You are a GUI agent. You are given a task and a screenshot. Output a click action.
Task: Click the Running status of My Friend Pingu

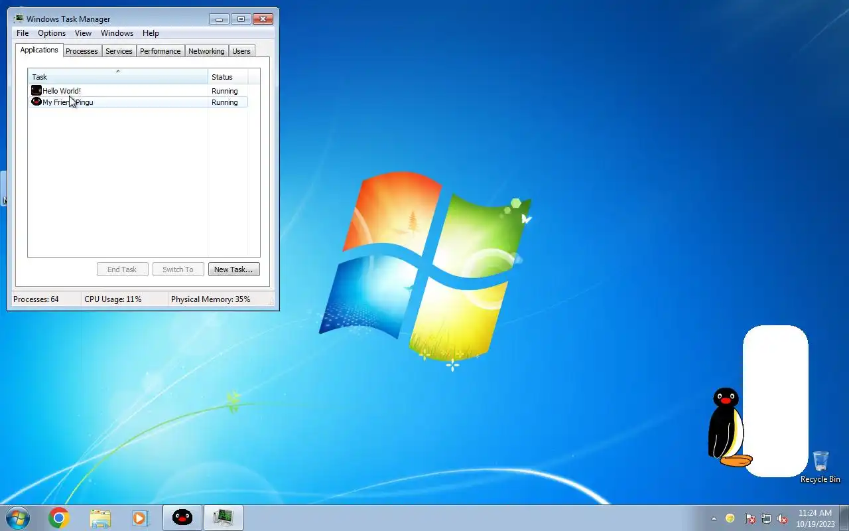[x=225, y=102]
